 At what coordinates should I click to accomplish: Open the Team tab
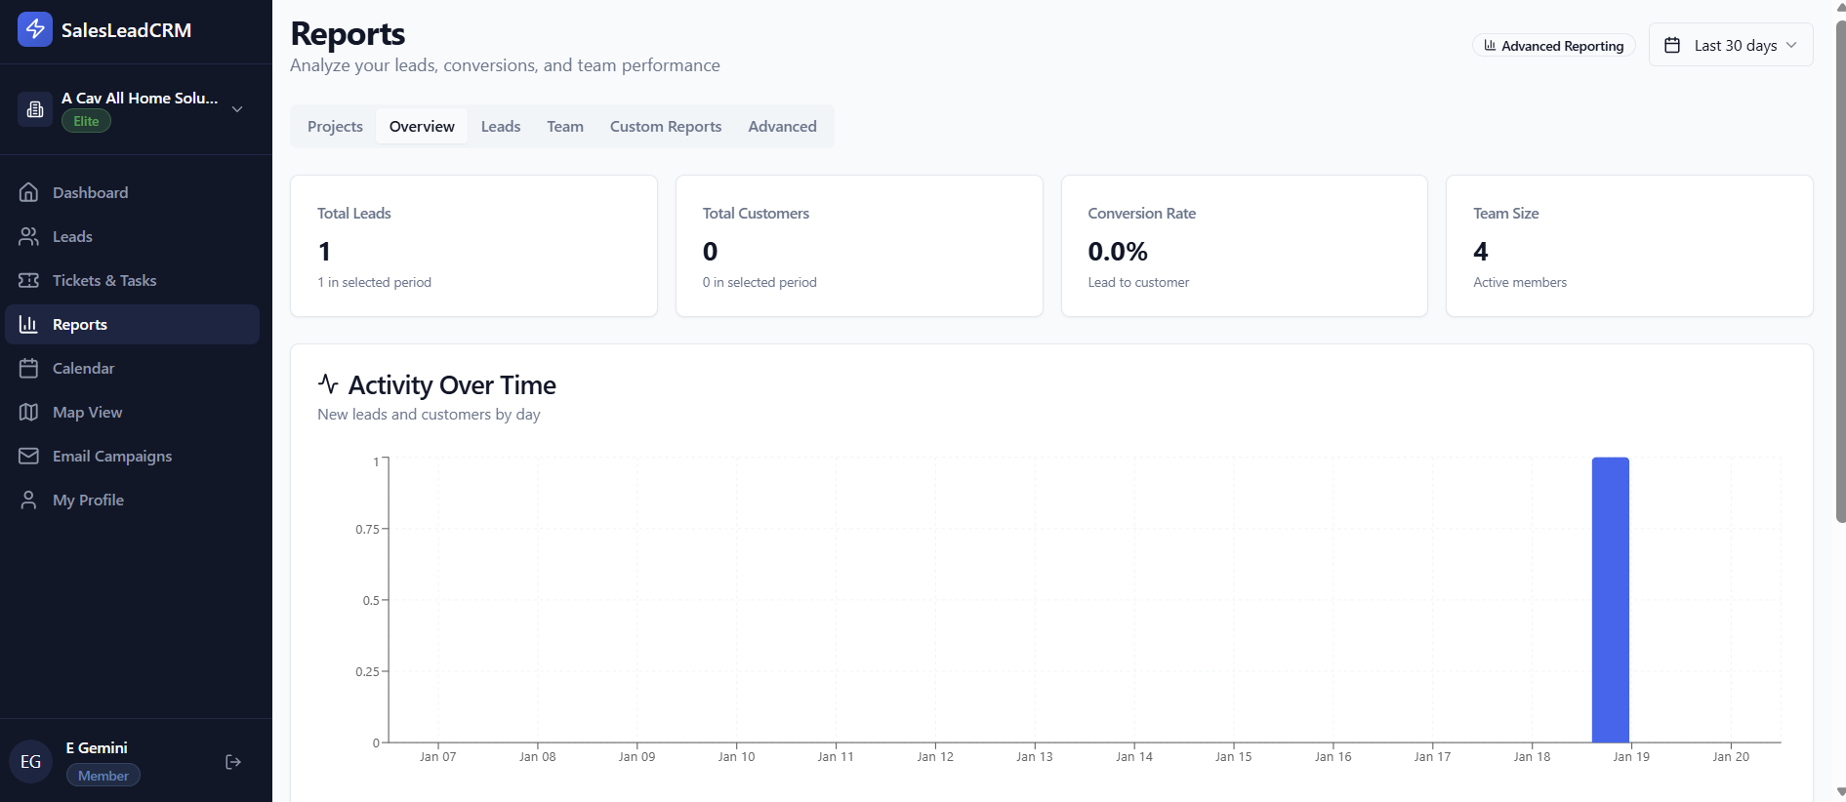pos(565,126)
